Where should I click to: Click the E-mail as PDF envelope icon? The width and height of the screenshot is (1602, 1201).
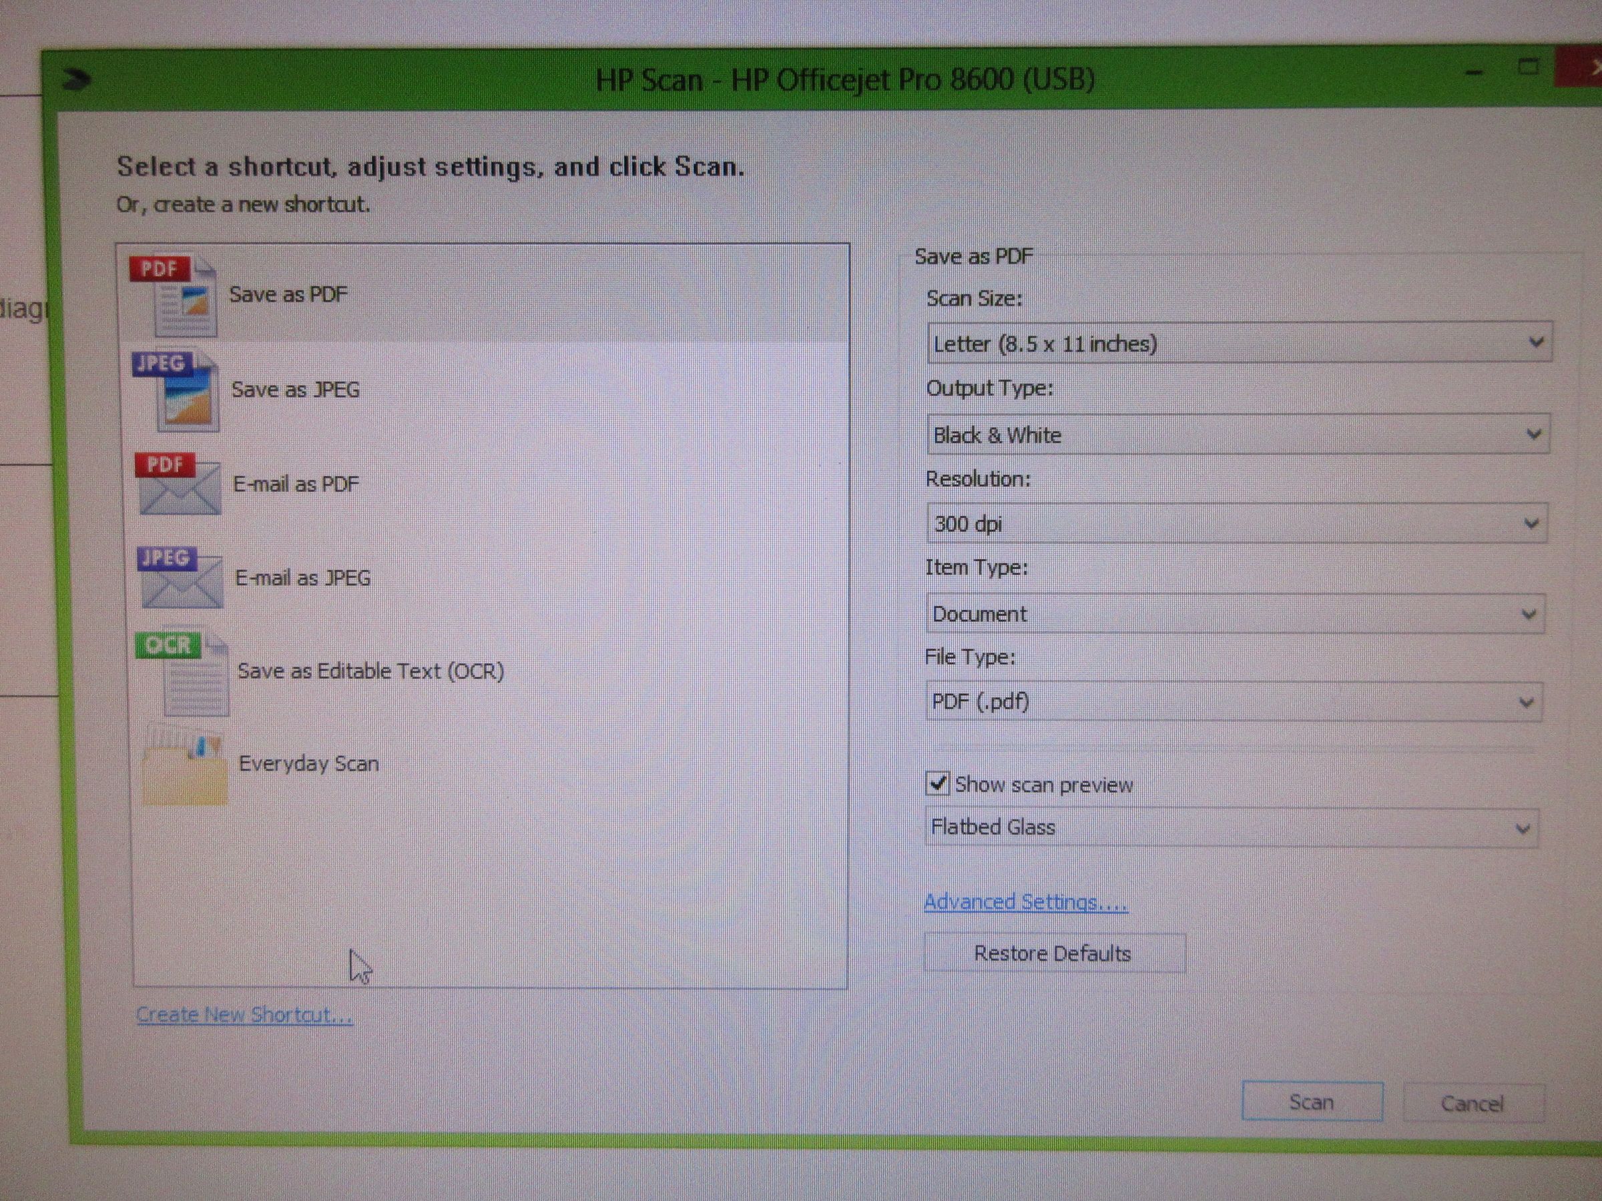(178, 485)
